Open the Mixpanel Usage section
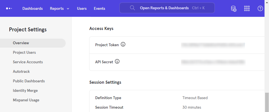 [26, 100]
